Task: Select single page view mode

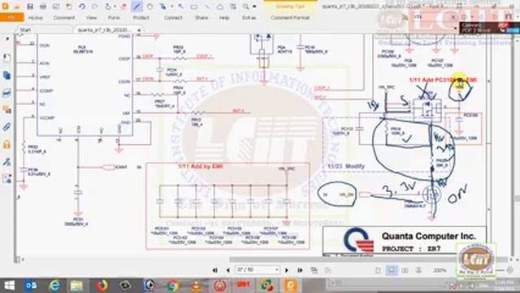Action: point(378,270)
